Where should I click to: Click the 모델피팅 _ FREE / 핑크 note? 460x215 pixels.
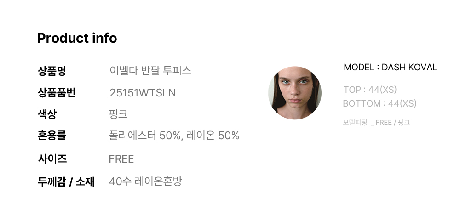376,123
